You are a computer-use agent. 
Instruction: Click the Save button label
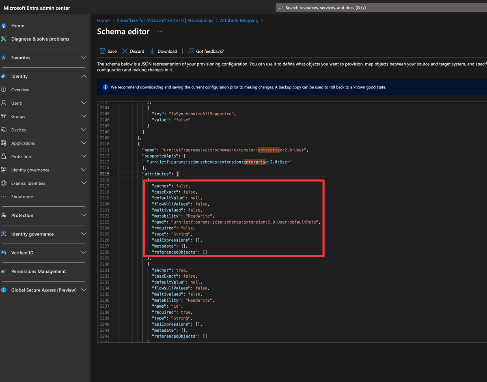tap(112, 52)
